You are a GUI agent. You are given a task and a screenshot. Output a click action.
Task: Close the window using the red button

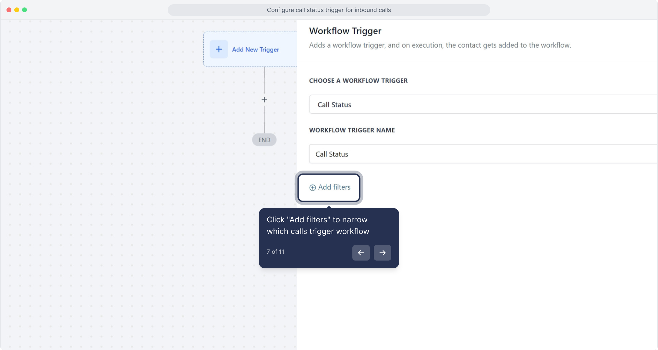pos(9,10)
